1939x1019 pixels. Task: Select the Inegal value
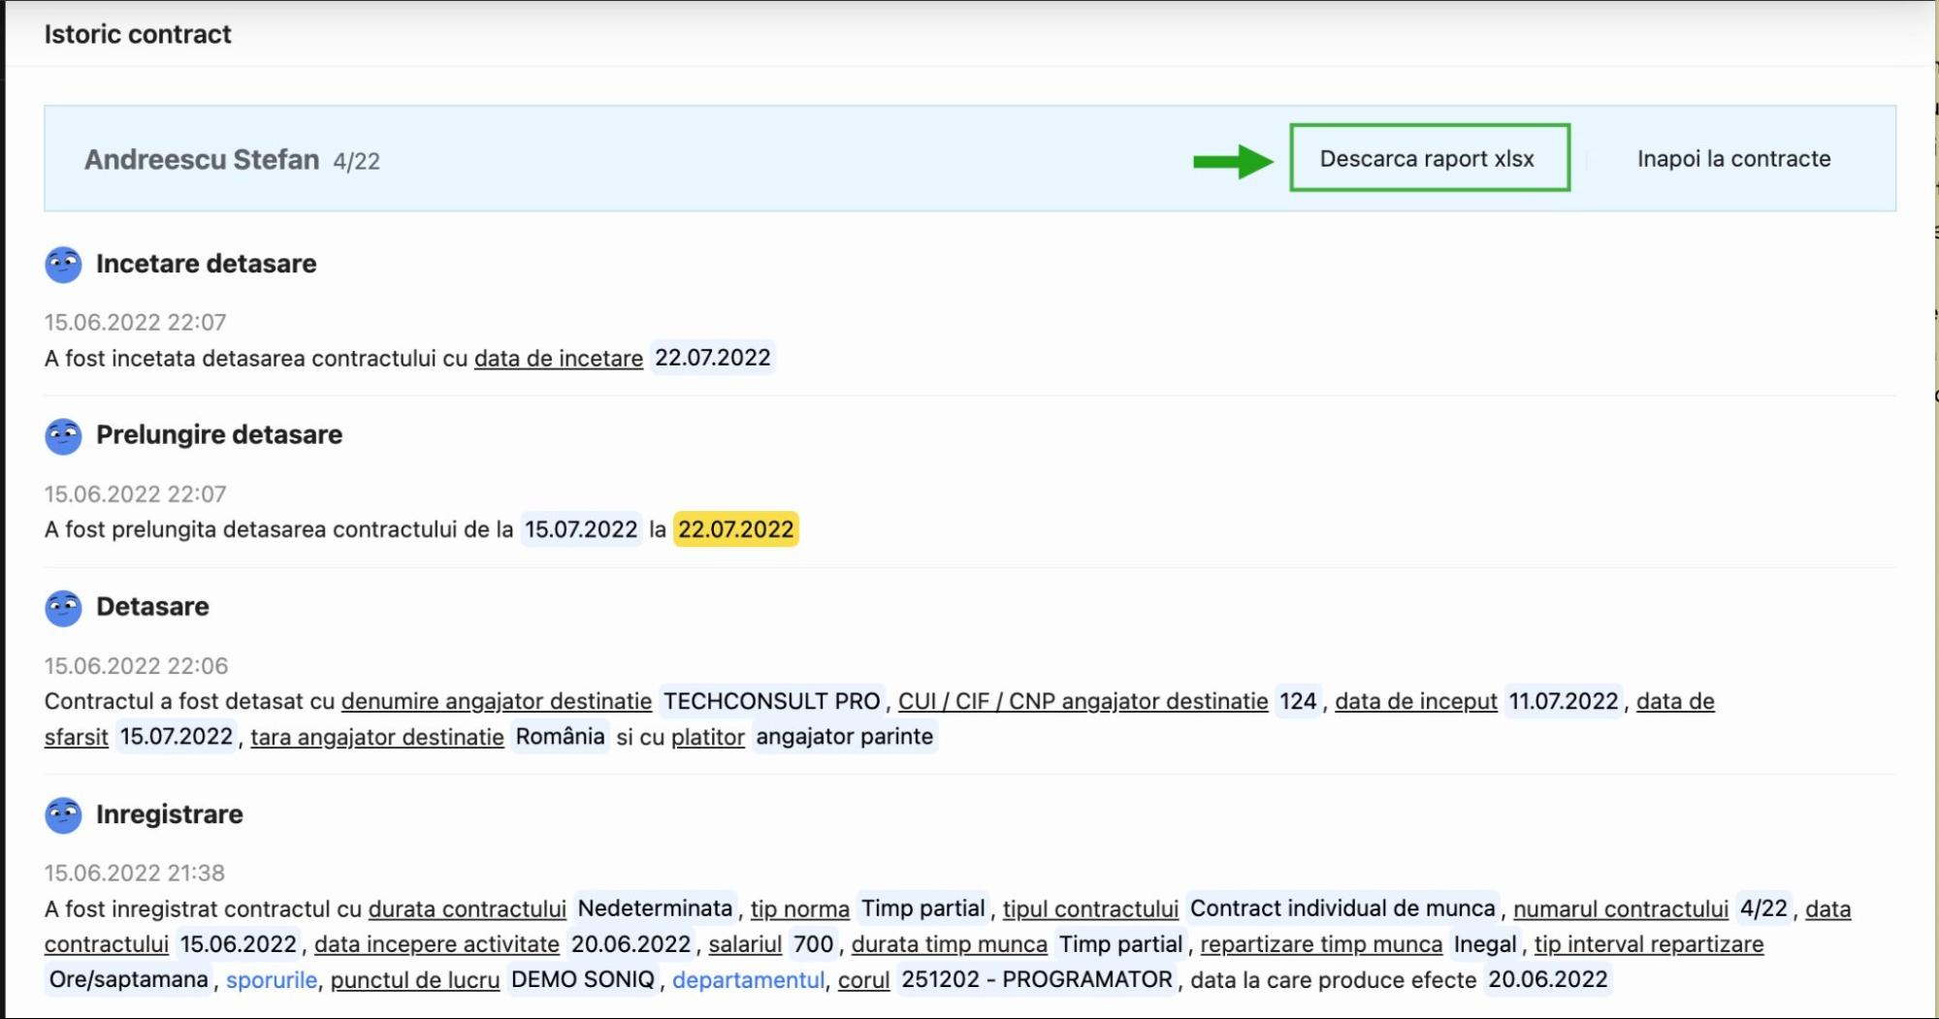point(1485,944)
